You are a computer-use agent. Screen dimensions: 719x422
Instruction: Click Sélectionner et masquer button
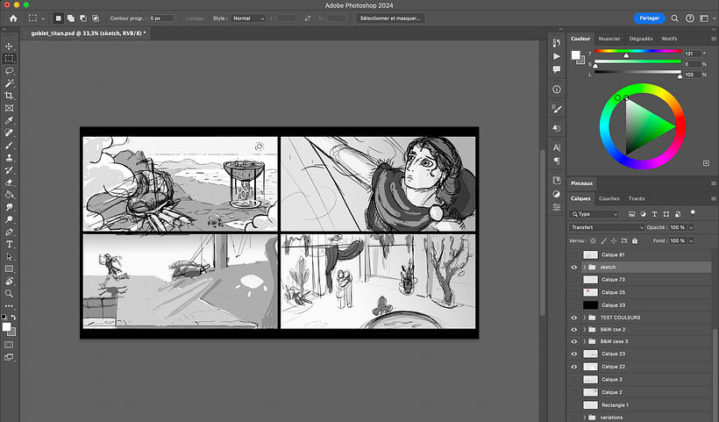pos(391,18)
